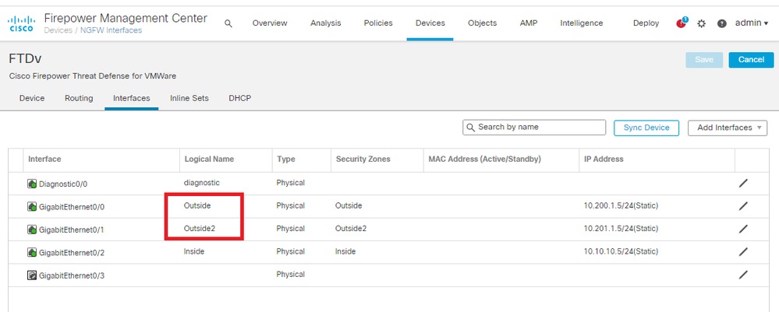Click the Sync Device button
Viewport: 779px width, 312px height.
click(646, 128)
